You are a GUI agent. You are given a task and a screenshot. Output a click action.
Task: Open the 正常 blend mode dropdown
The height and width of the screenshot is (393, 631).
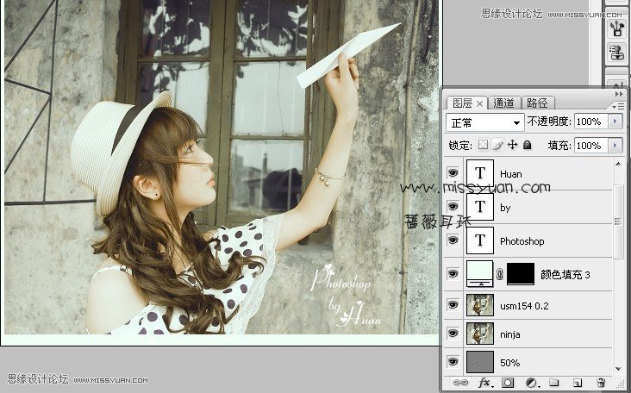[485, 122]
